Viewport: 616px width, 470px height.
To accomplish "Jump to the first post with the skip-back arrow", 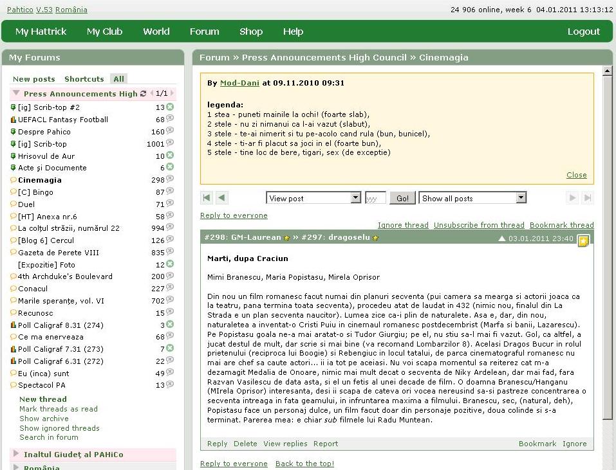I will pyautogui.click(x=207, y=198).
